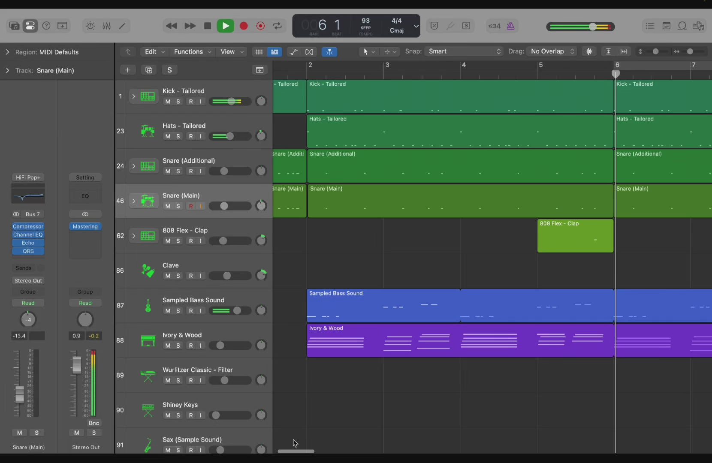Open the Mixer from the control bar
Image resolution: width=712 pixels, height=463 pixels.
pyautogui.click(x=107, y=26)
